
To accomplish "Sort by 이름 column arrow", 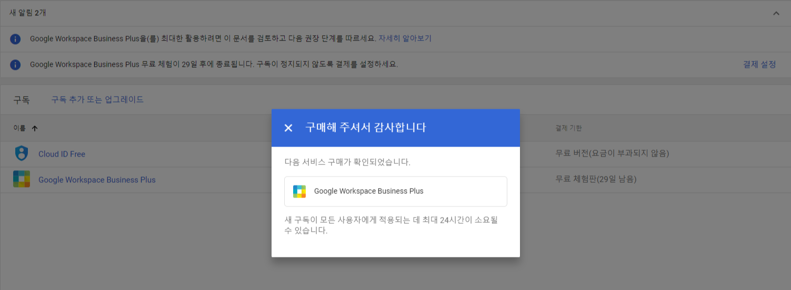I will [35, 128].
